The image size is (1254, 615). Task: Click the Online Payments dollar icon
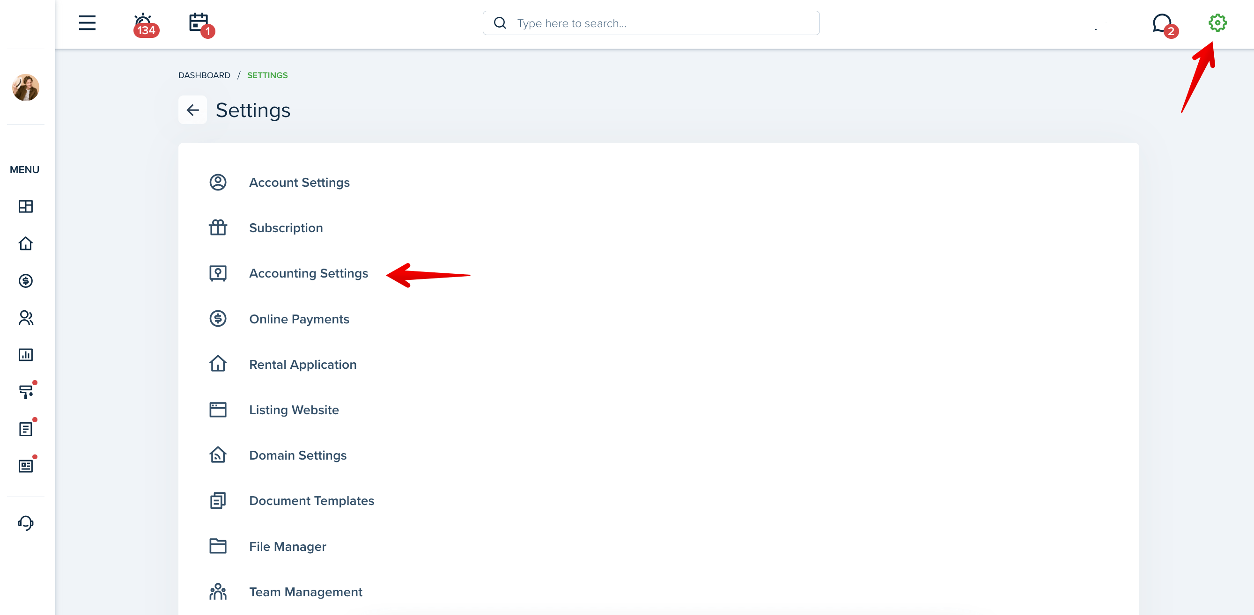pos(218,319)
